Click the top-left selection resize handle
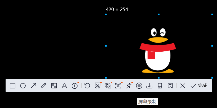The image size is (217, 108). pyautogui.click(x=106, y=14)
